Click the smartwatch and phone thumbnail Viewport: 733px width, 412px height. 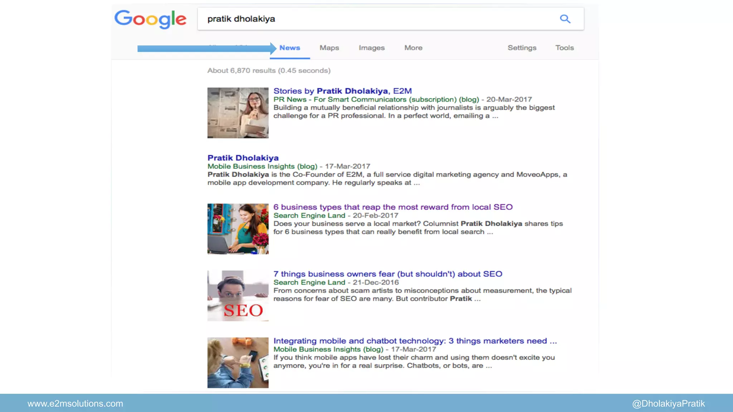(238, 363)
